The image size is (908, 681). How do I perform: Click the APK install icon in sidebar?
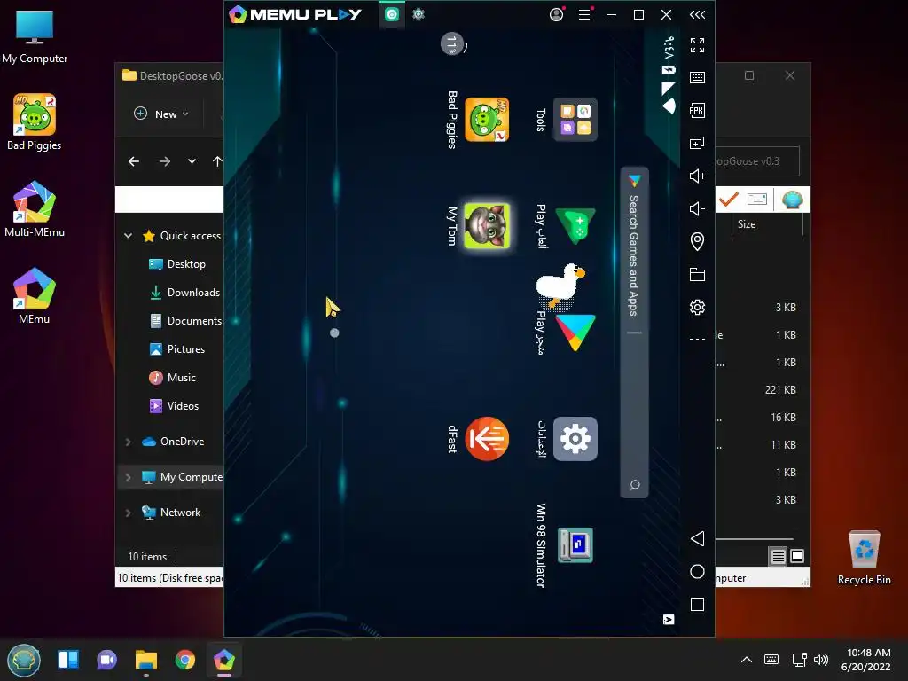pos(697,110)
